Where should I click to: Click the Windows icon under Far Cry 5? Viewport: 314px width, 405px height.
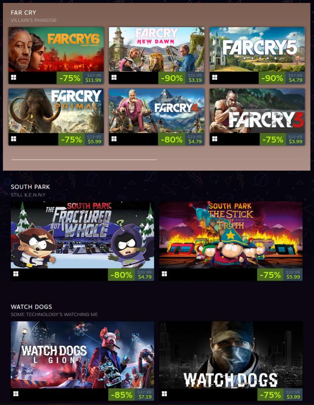(215, 78)
